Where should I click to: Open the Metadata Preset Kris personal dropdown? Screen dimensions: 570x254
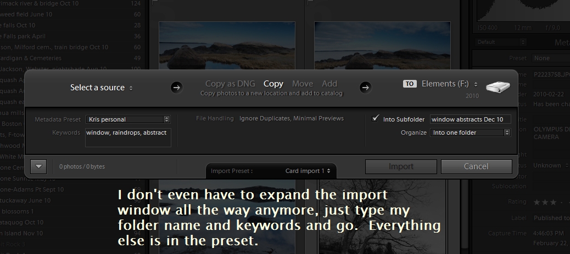128,119
